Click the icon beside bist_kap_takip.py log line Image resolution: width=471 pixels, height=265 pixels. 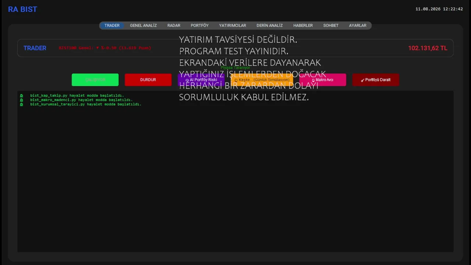click(21, 96)
